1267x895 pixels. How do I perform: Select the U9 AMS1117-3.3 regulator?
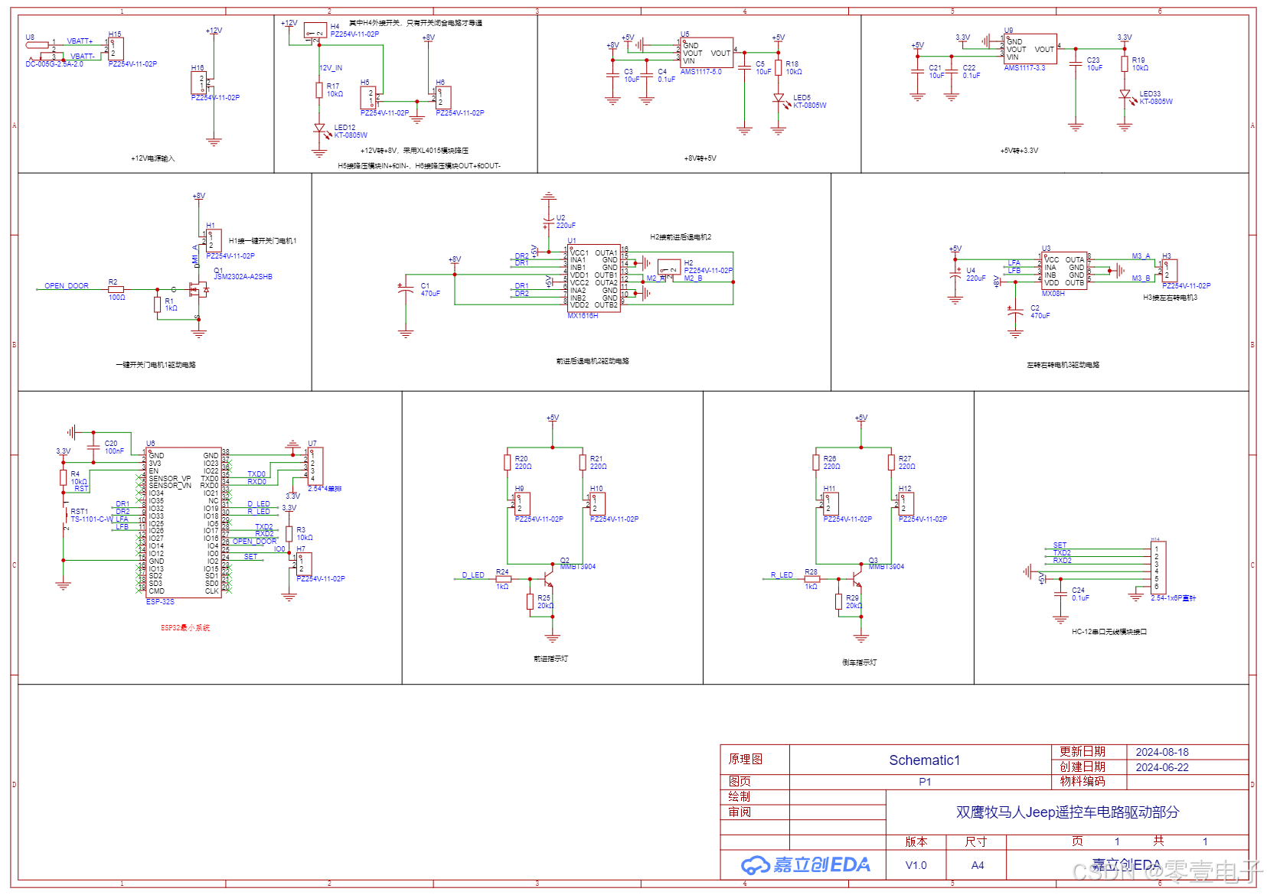(x=1030, y=49)
